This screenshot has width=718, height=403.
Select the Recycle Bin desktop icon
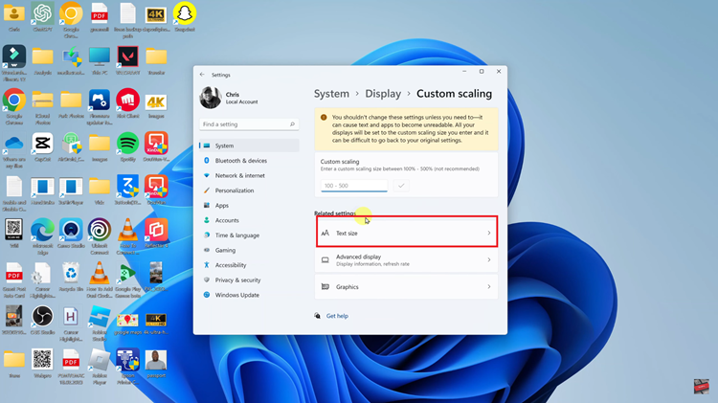(x=71, y=277)
